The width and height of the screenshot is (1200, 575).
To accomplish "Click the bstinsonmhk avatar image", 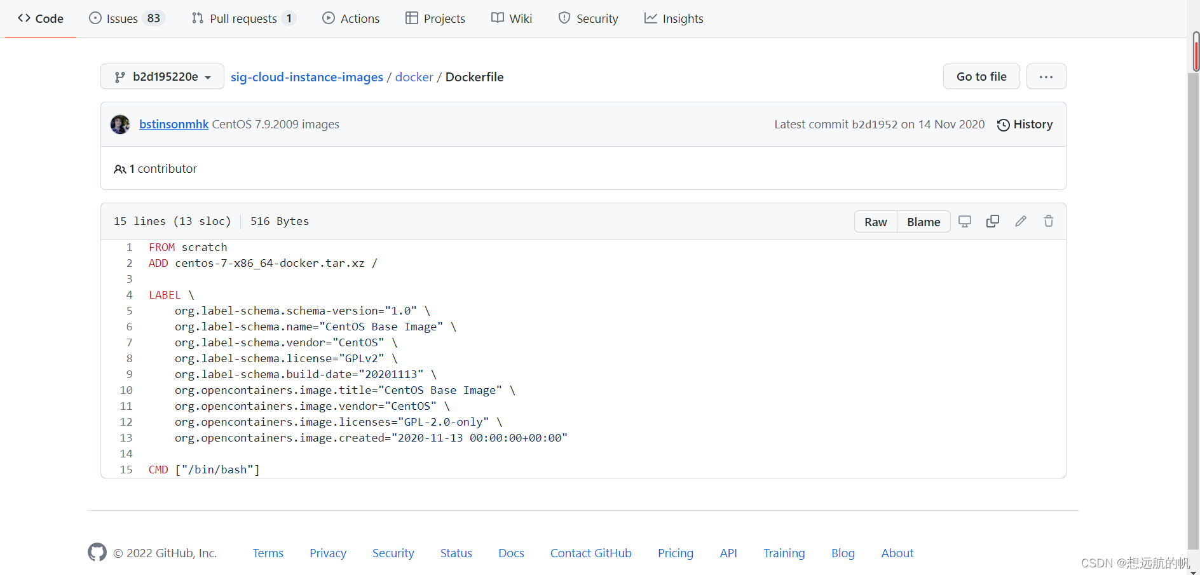I will pyautogui.click(x=120, y=125).
